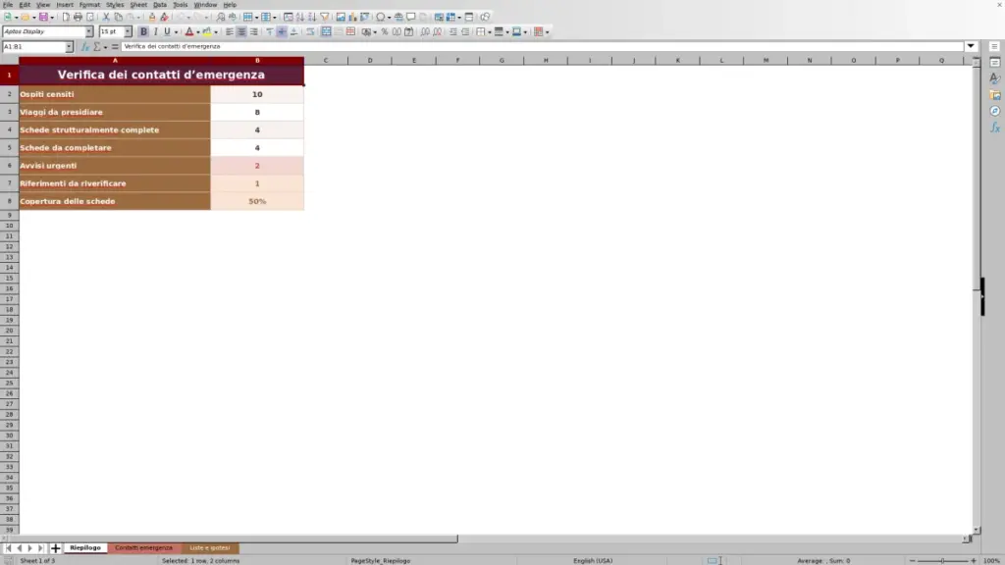Switch to the Liste e ipotesi sheet tab
The image size is (1005, 565).
[210, 548]
